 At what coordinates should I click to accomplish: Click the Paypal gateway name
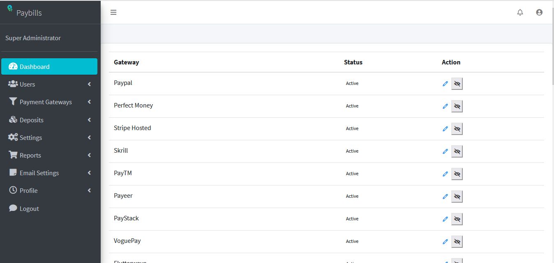[123, 83]
